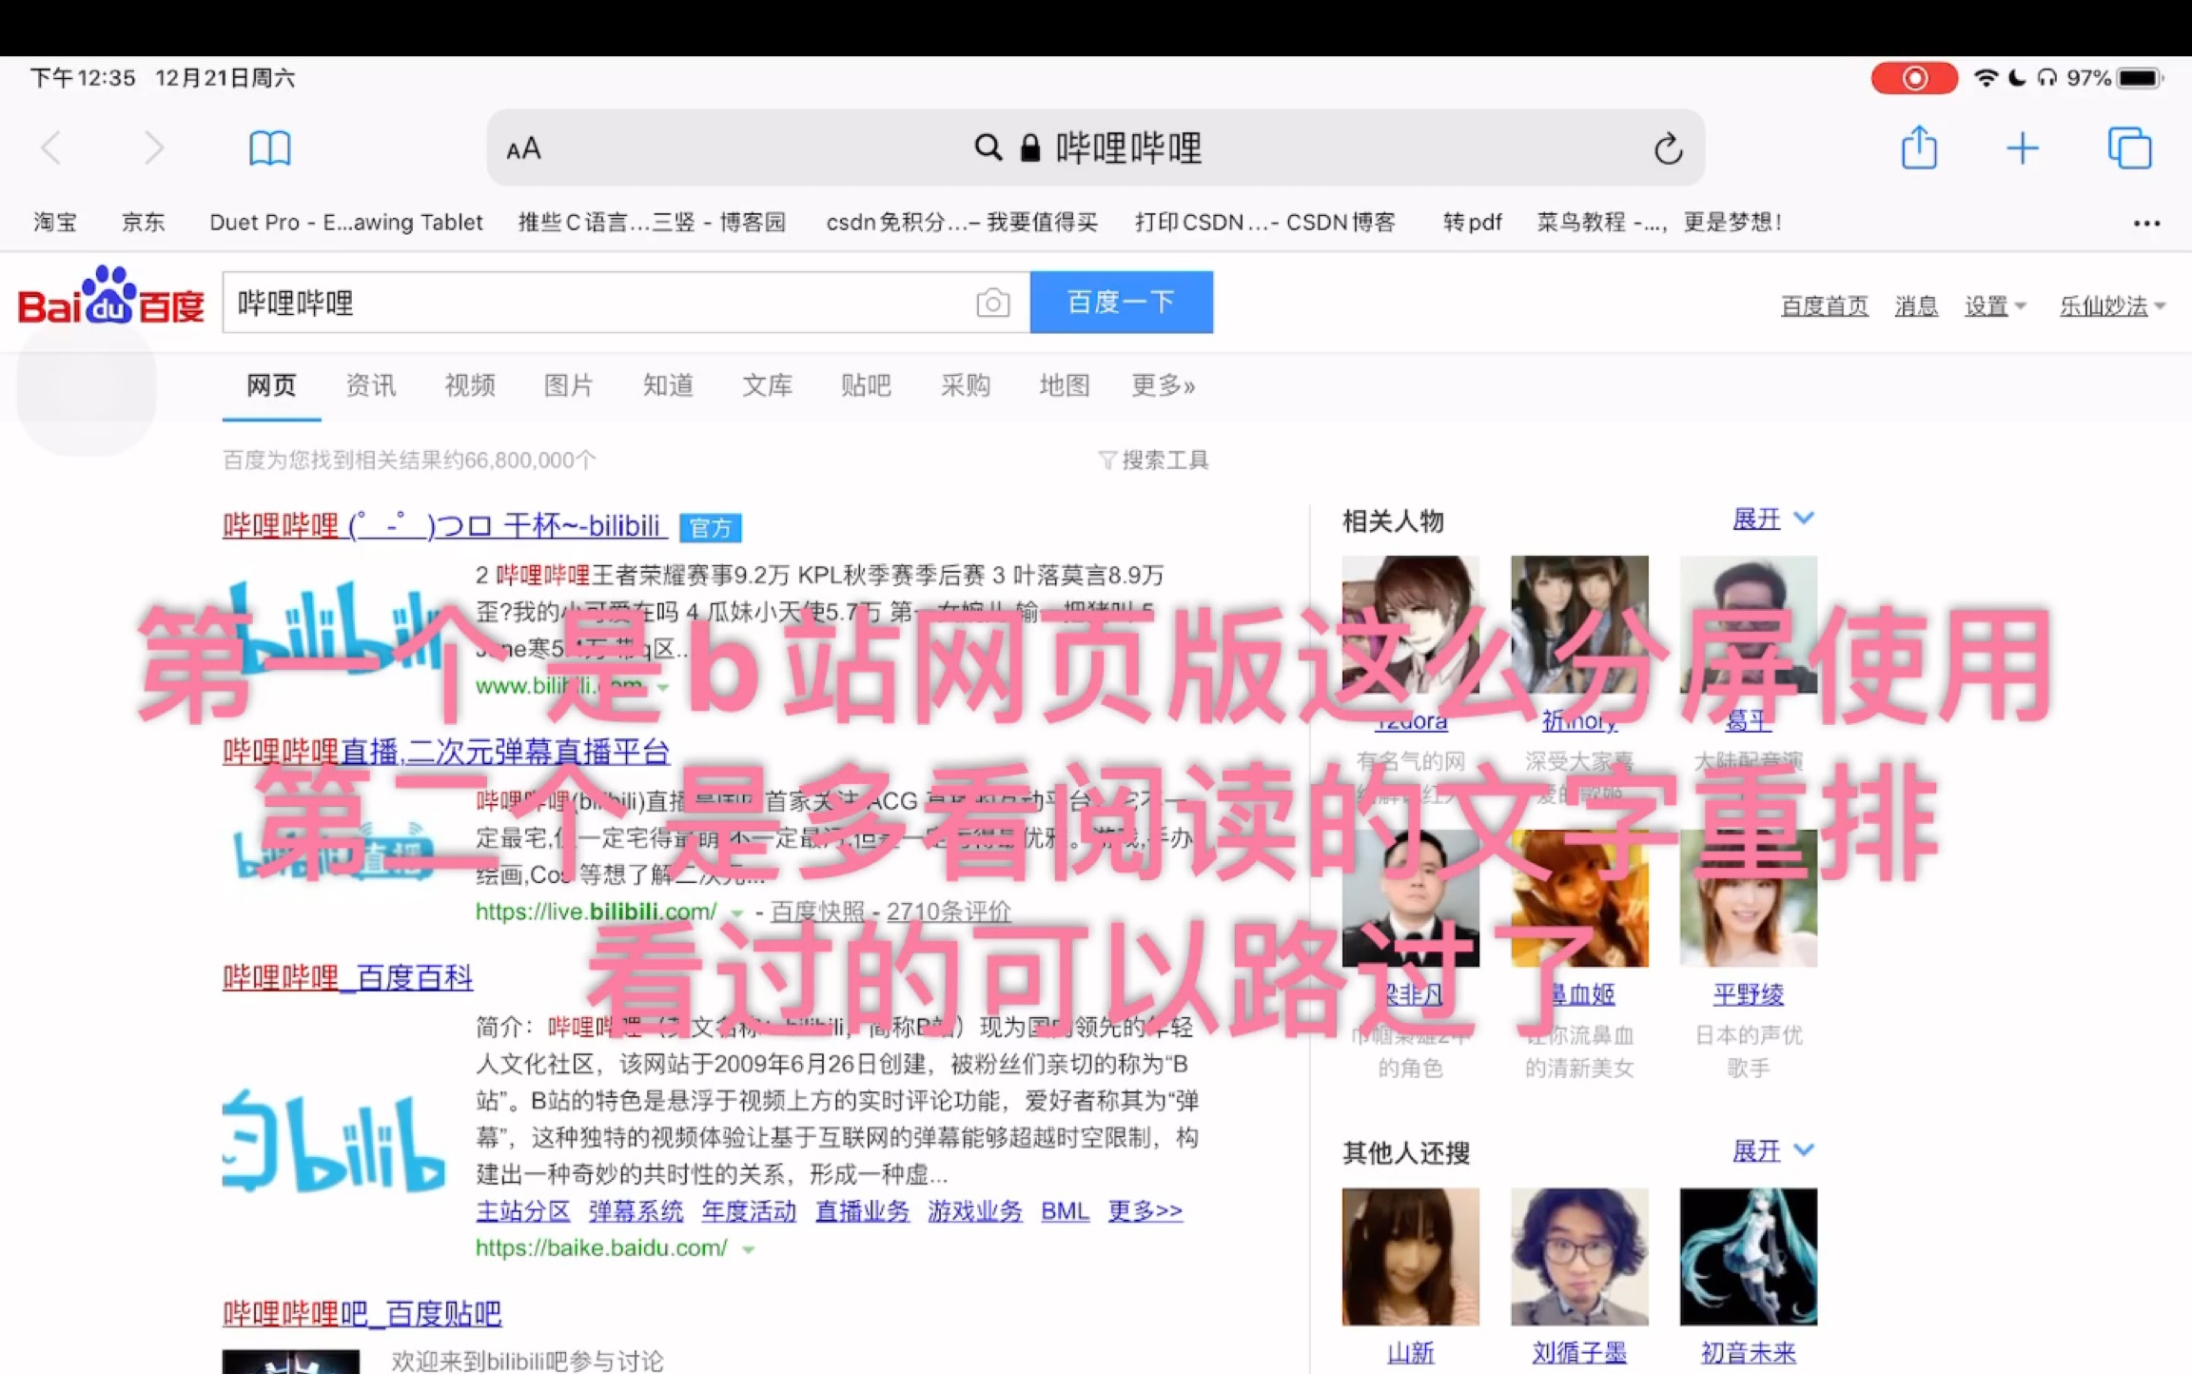The image size is (2192, 1374).
Task: Tap Safari back arrow
Action: (51, 148)
